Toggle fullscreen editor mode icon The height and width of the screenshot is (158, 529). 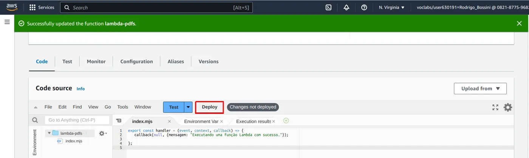pyautogui.click(x=495, y=107)
